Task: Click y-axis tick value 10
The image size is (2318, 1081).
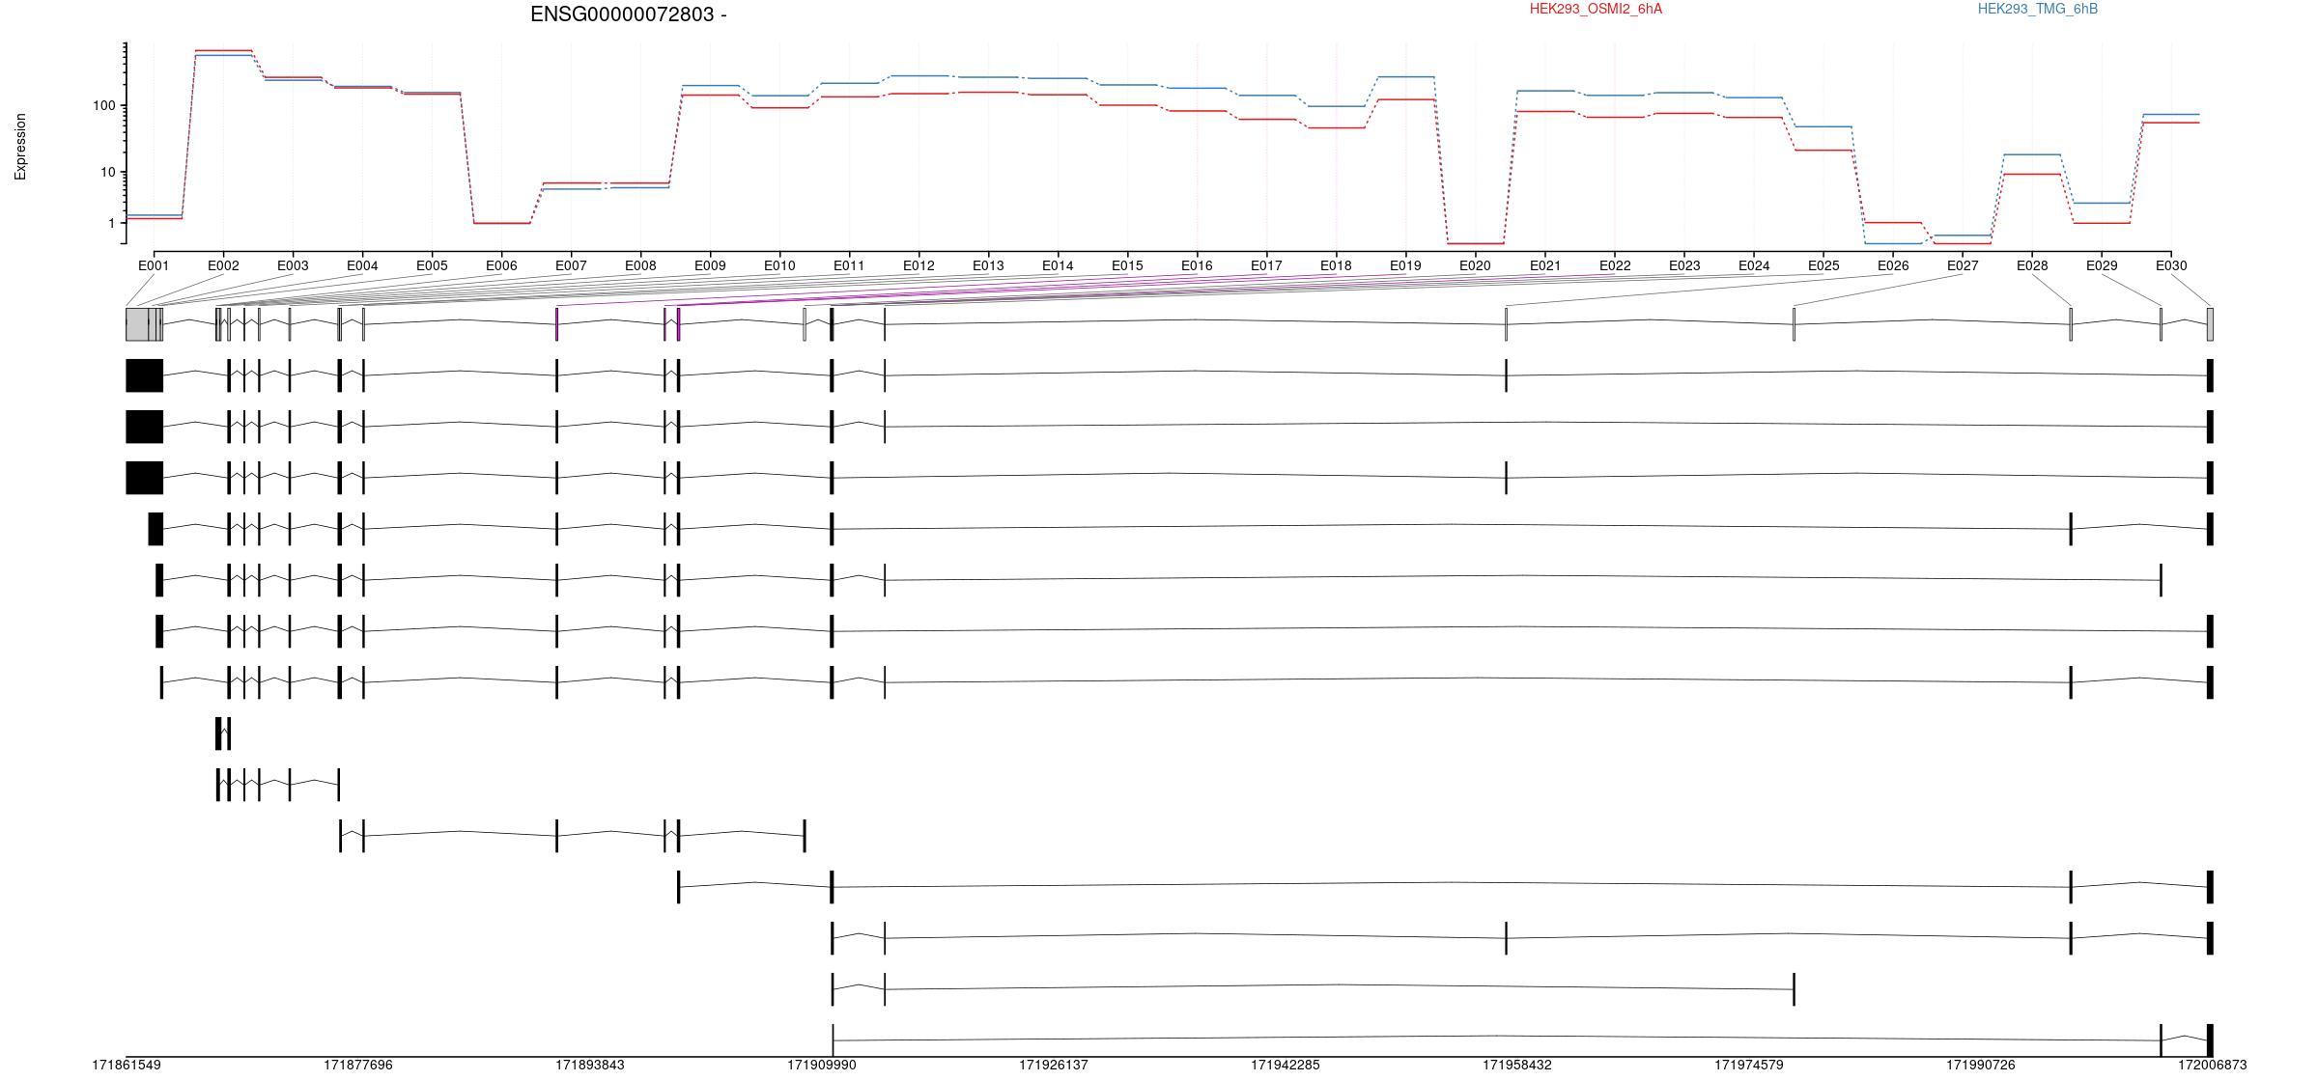Action: pyautogui.click(x=107, y=173)
